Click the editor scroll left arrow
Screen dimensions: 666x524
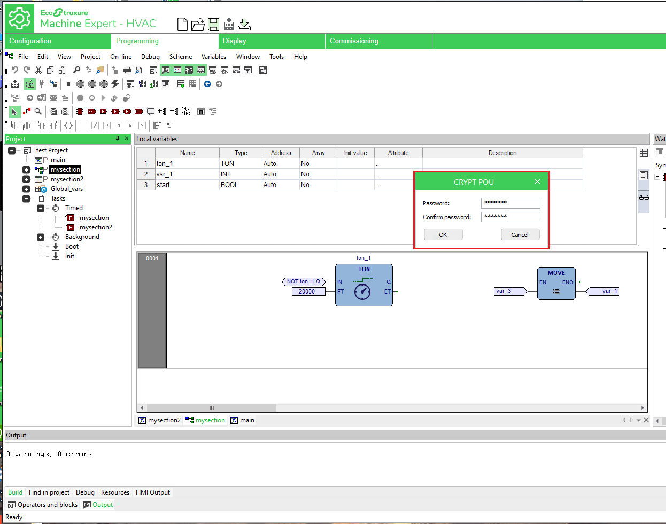pos(142,407)
